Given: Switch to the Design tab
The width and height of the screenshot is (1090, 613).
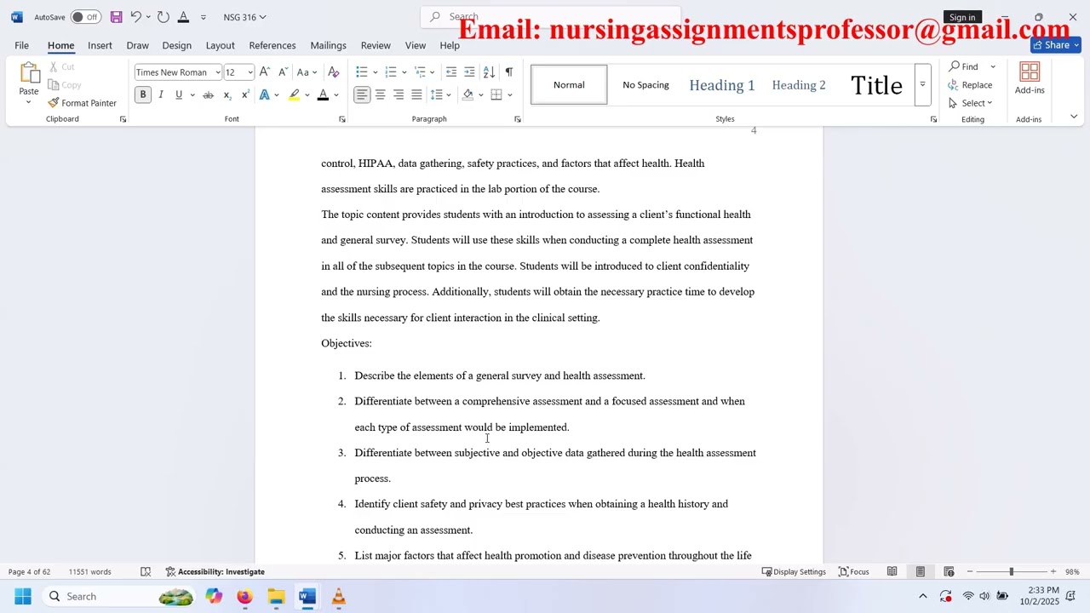Looking at the screenshot, I should [x=176, y=45].
